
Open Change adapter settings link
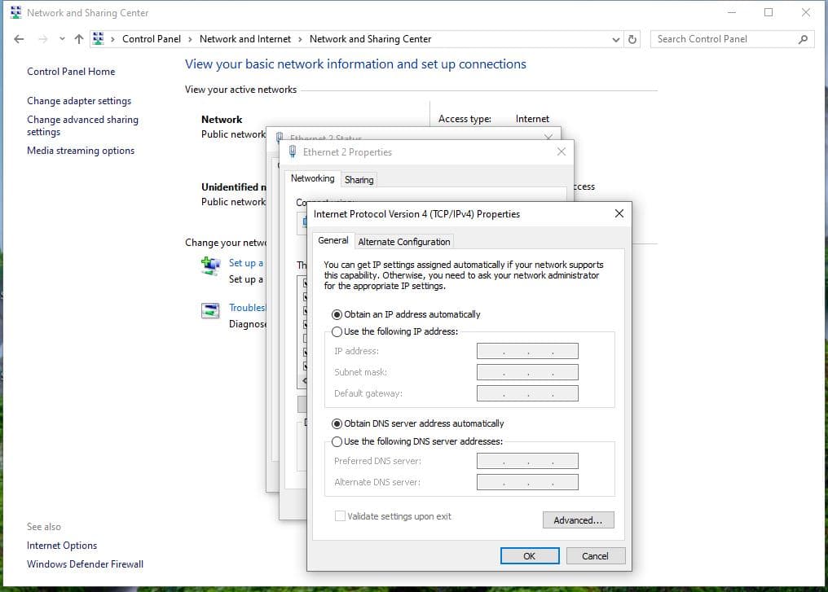point(79,101)
